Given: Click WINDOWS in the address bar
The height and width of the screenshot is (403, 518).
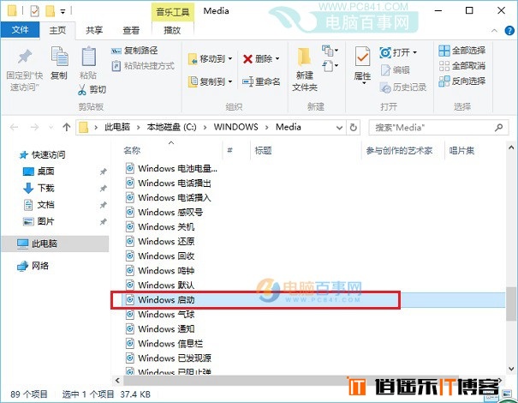Looking at the screenshot, I should tap(235, 128).
